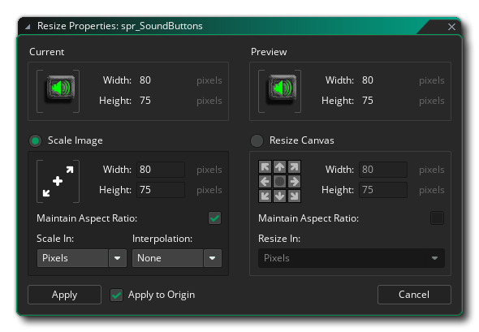This screenshot has width=479, height=332.
Task: Check Maintain Aspect Ratio under Resize Canvas
Action: tap(437, 218)
